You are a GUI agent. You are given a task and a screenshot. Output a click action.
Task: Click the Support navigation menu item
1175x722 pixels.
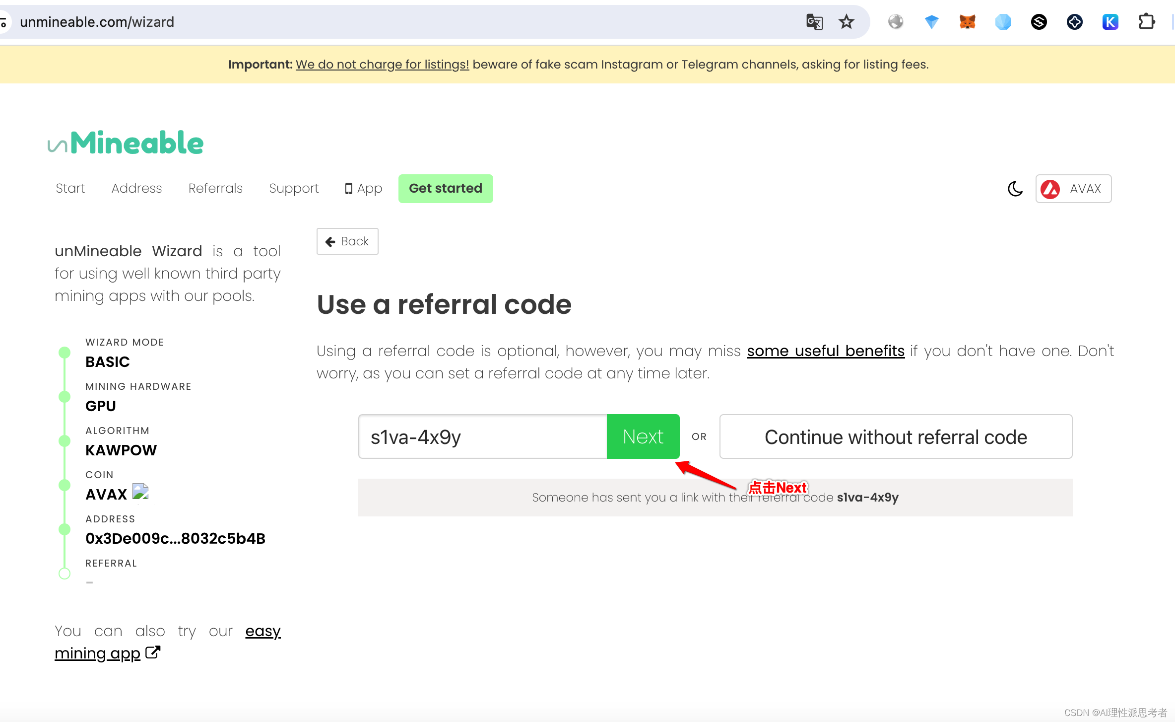pyautogui.click(x=293, y=187)
